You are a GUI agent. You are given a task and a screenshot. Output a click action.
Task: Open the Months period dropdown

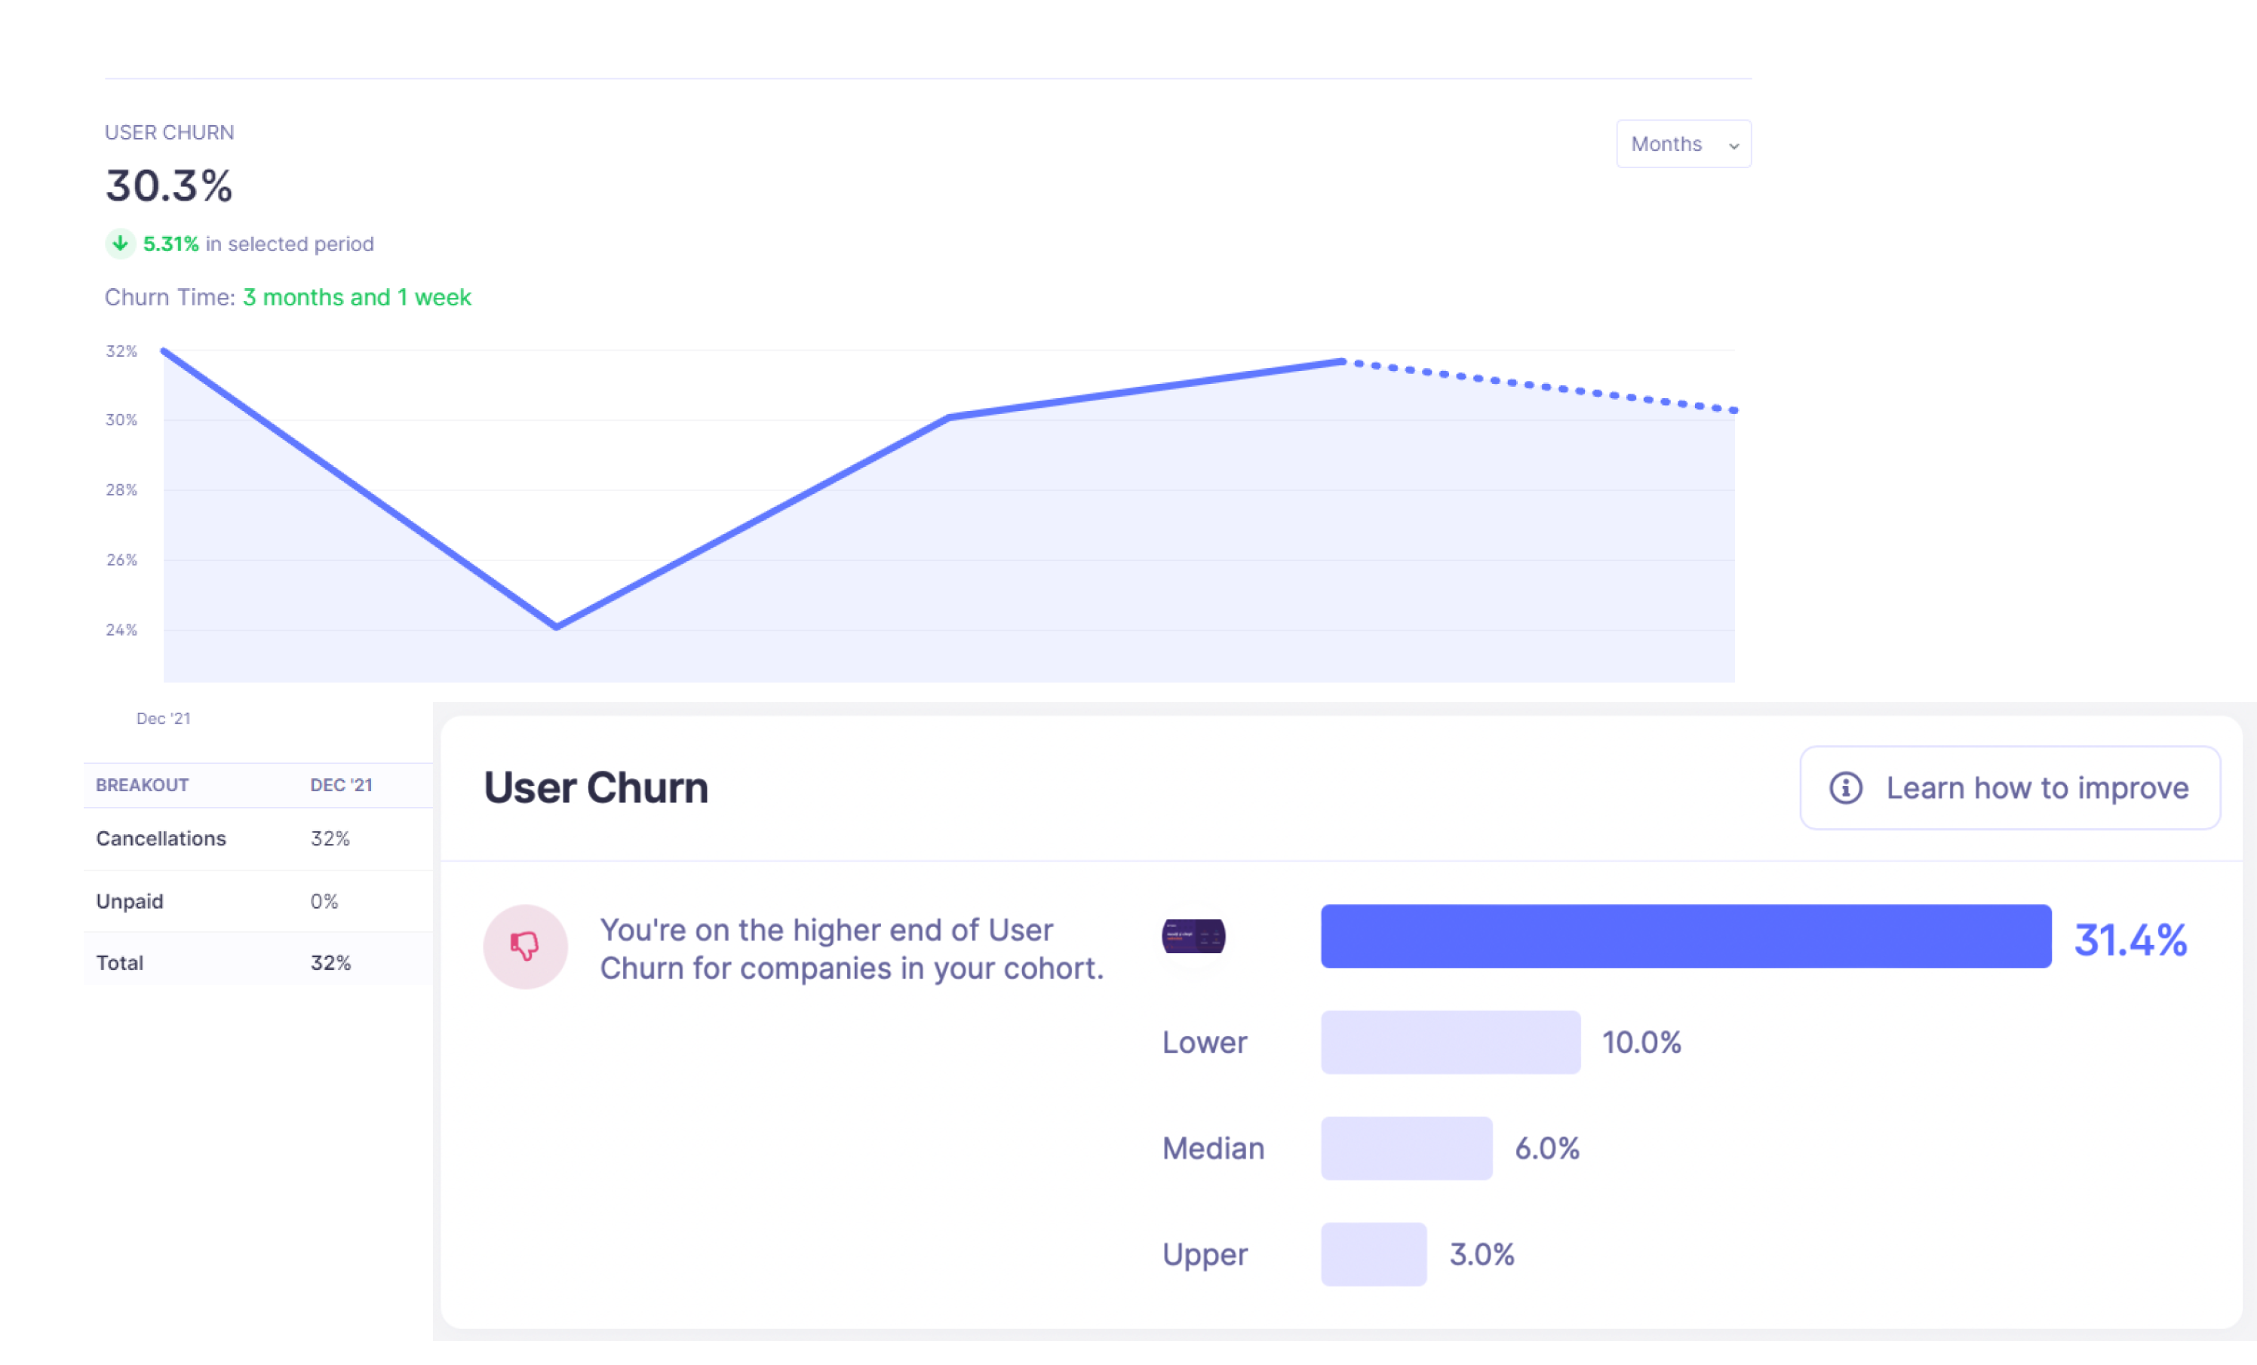pos(1681,144)
